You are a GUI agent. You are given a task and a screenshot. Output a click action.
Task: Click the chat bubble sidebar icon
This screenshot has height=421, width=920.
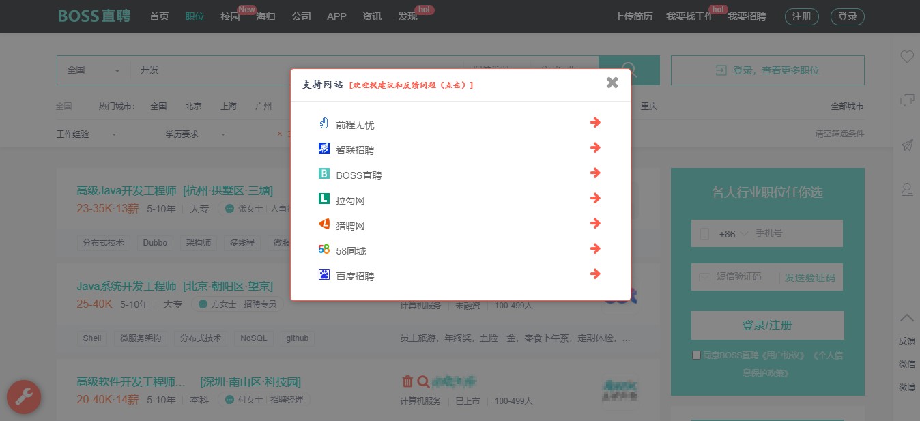coord(907,101)
